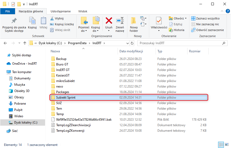Open recent locations dropdown arrow
The width and height of the screenshot is (231, 148).
[19, 43]
